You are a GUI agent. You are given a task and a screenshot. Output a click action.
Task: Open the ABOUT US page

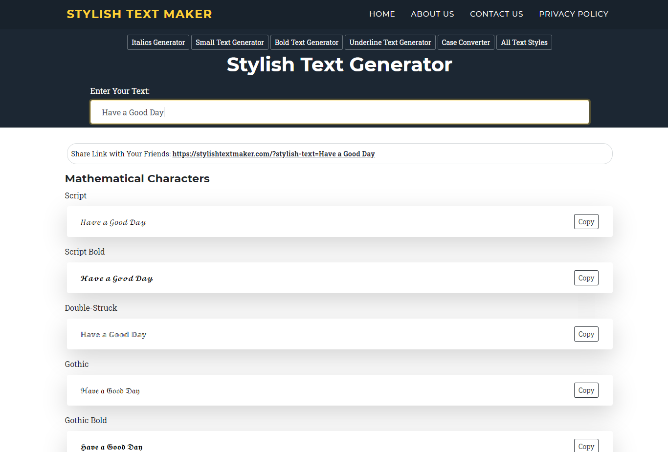click(x=432, y=14)
